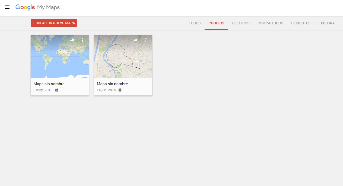Click the '14 jun. 2015' date text

[106, 90]
